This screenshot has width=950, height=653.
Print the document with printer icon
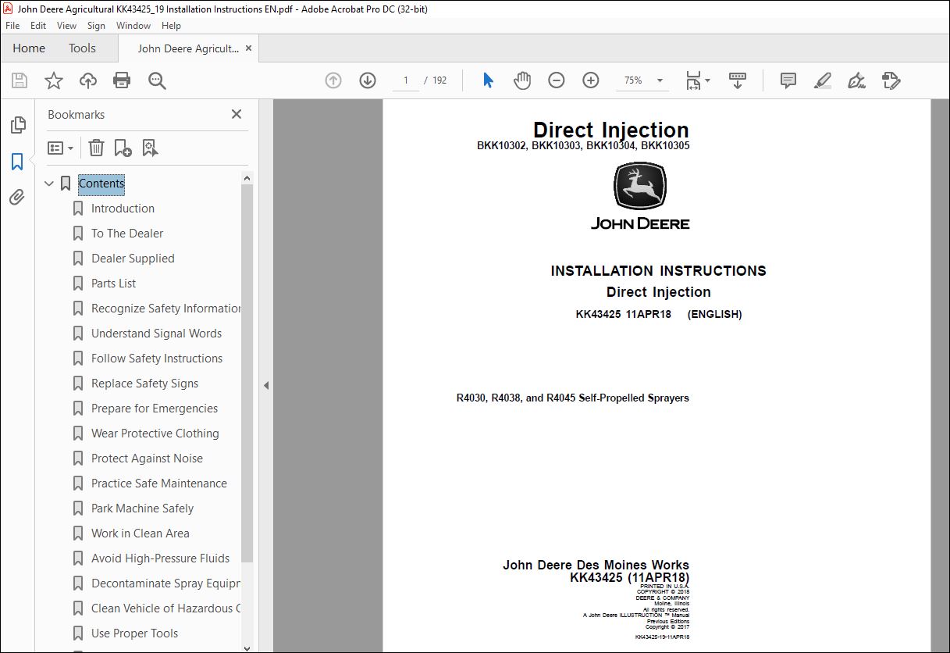pos(122,80)
